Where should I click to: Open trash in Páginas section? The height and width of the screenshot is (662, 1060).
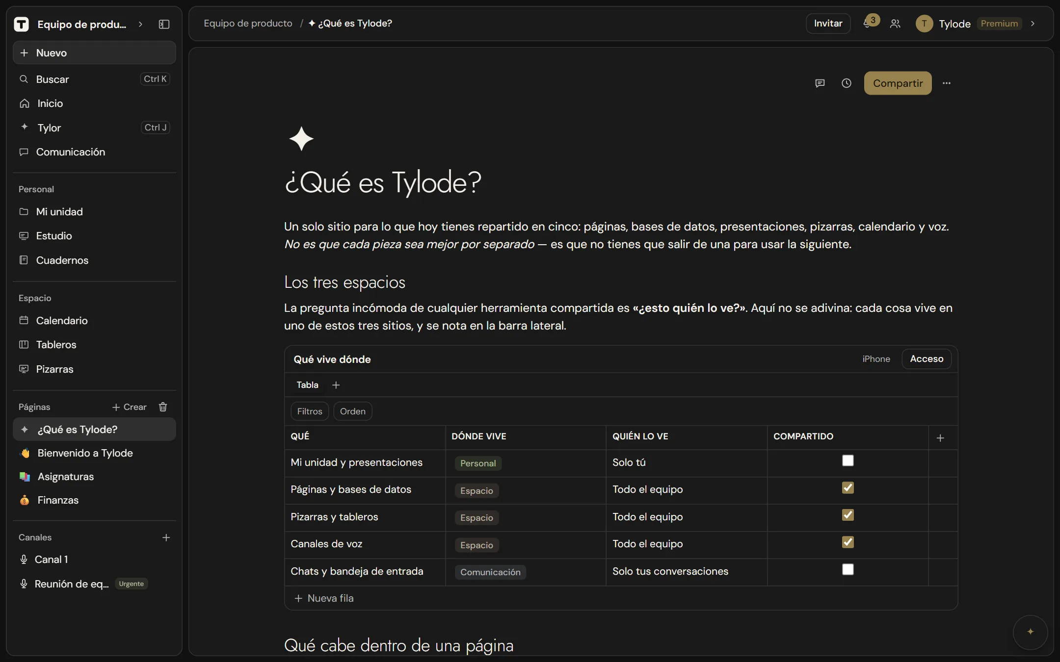click(x=163, y=407)
